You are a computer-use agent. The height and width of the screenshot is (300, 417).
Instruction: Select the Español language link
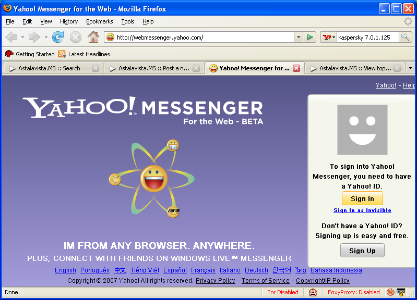click(175, 270)
